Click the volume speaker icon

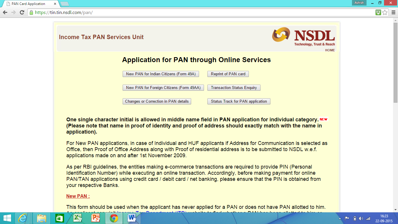(x=361, y=218)
